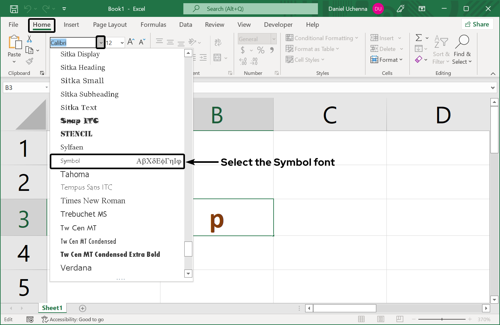Switch to the Developer tab
The height and width of the screenshot is (325, 500).
pyautogui.click(x=278, y=25)
